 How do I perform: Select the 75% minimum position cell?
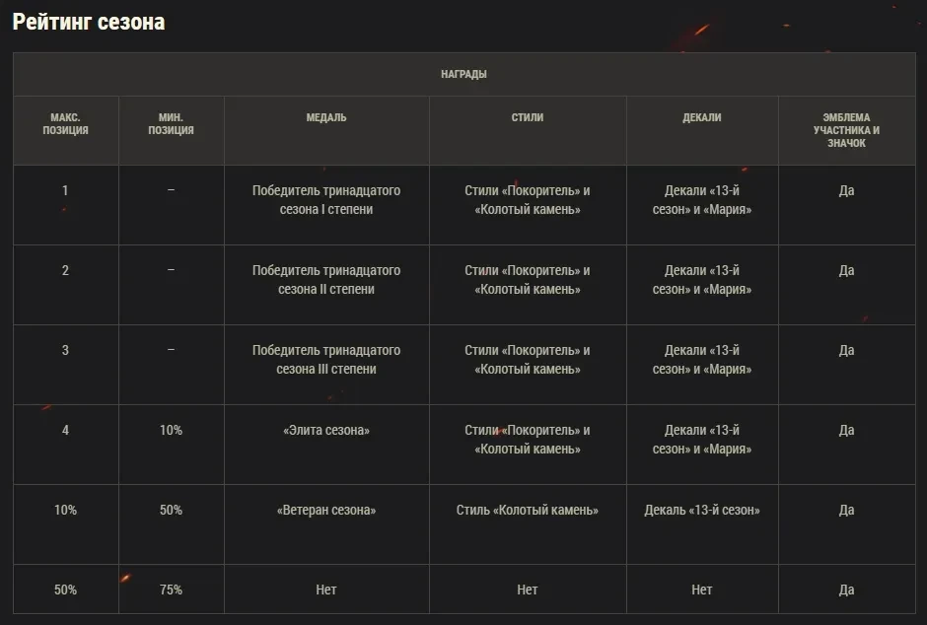pos(171,590)
